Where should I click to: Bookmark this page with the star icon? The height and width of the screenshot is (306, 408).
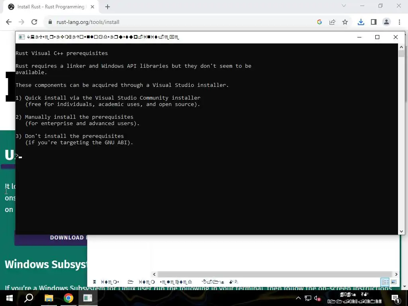tap(345, 22)
